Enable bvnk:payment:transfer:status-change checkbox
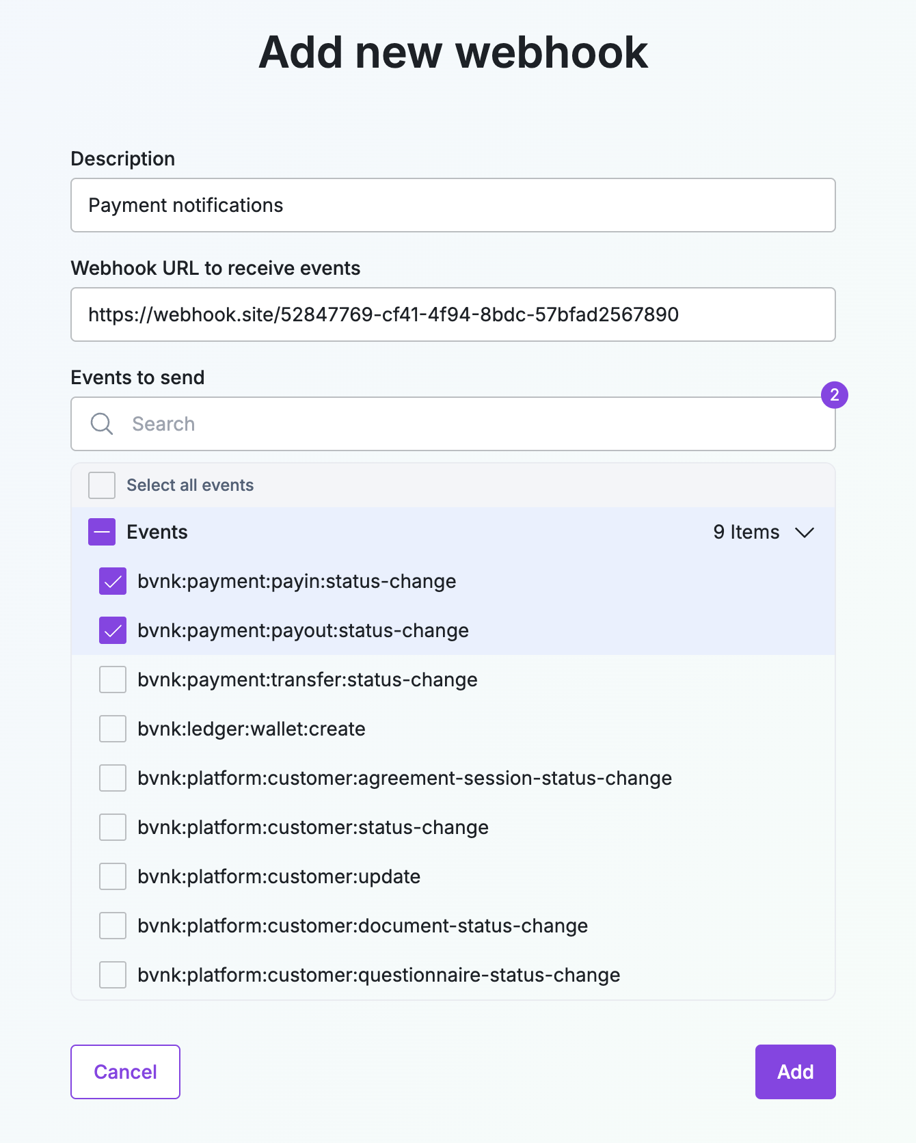 (113, 680)
